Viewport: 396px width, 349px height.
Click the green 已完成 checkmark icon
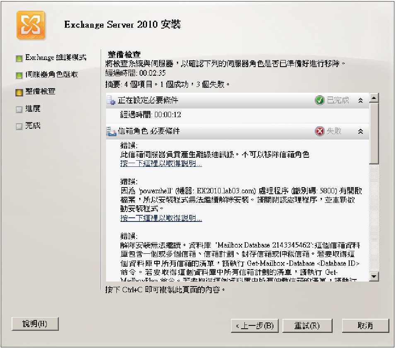[320, 100]
